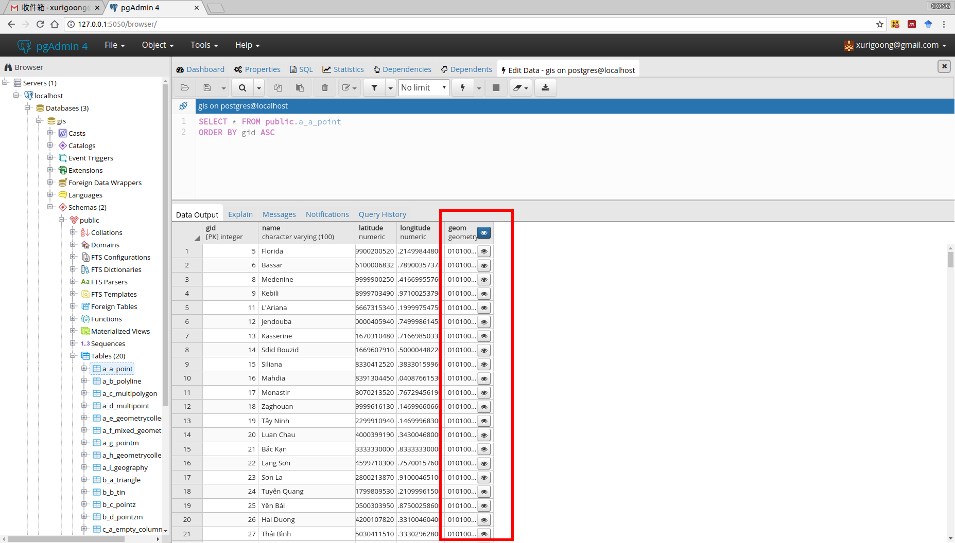The width and height of the screenshot is (955, 543).
Task: Open the Query History tab
Action: (x=382, y=214)
